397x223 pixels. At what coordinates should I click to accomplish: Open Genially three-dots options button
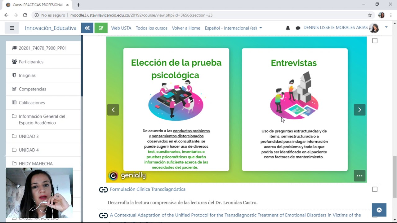[x=359, y=176]
